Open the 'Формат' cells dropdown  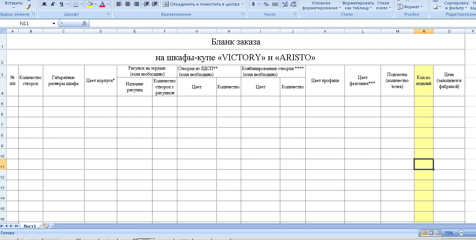tap(410, 7)
